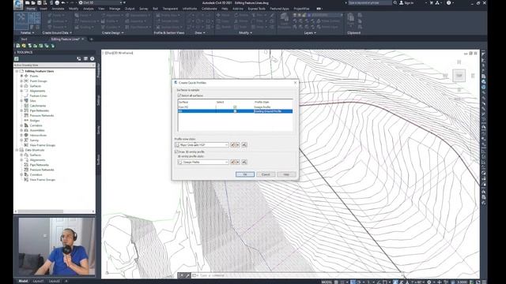Viewport: 506px width, 284px height.
Task: Click the Toolspace help question-mark icon
Action: coord(93,58)
